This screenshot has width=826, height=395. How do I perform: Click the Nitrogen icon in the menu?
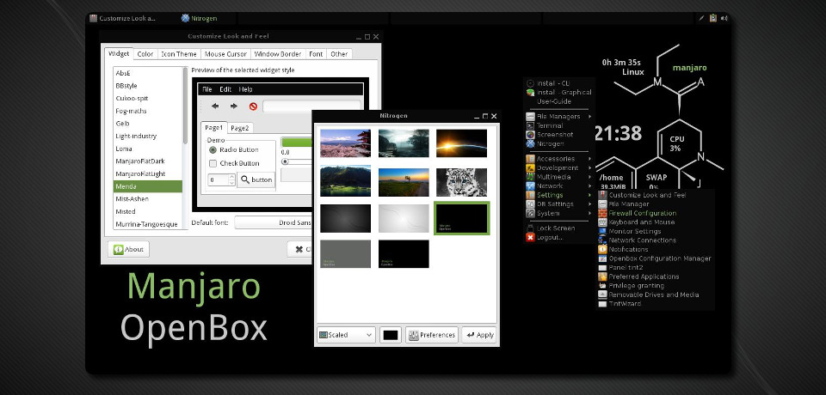point(531,143)
